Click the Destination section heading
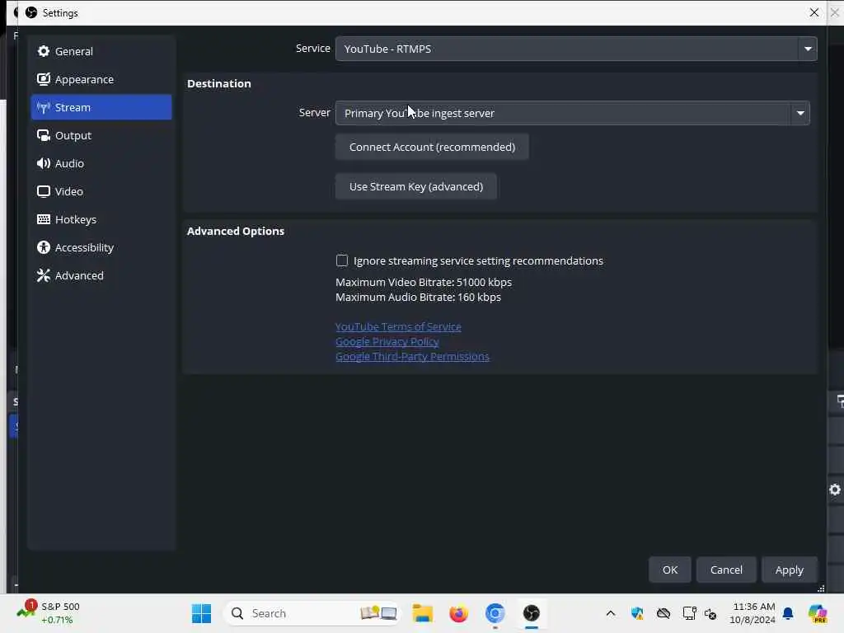Screen dimensions: 844x633 pos(219,83)
